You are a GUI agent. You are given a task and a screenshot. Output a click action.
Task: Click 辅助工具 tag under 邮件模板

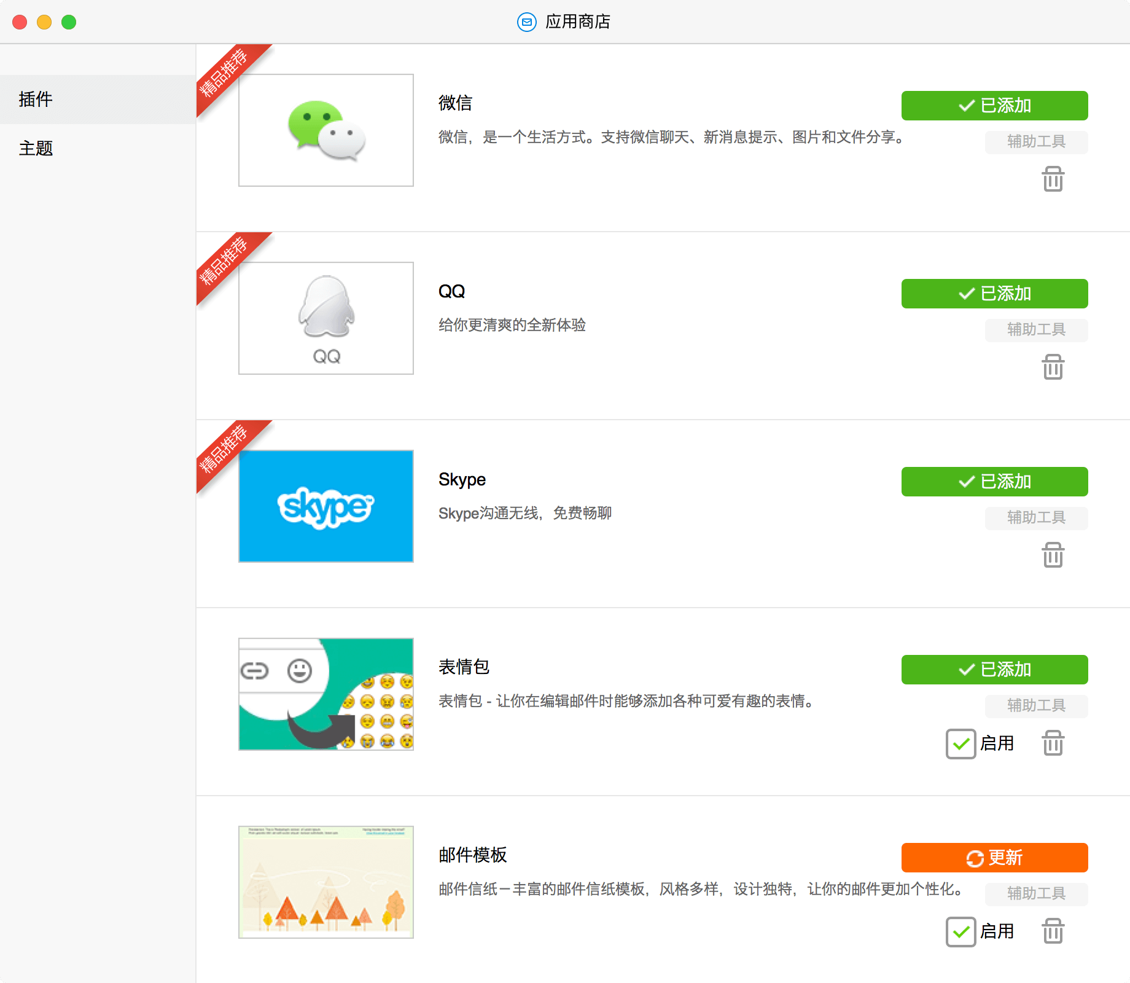[x=1036, y=894]
